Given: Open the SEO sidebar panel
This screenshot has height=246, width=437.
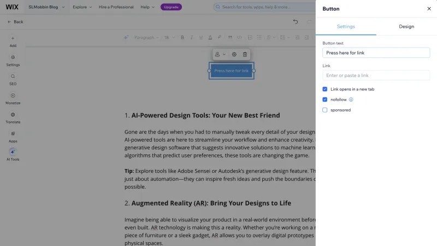Looking at the screenshot, I should click(x=13, y=80).
